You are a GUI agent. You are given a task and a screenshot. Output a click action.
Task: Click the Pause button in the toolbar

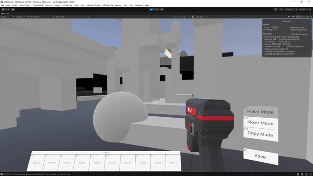[156, 9]
